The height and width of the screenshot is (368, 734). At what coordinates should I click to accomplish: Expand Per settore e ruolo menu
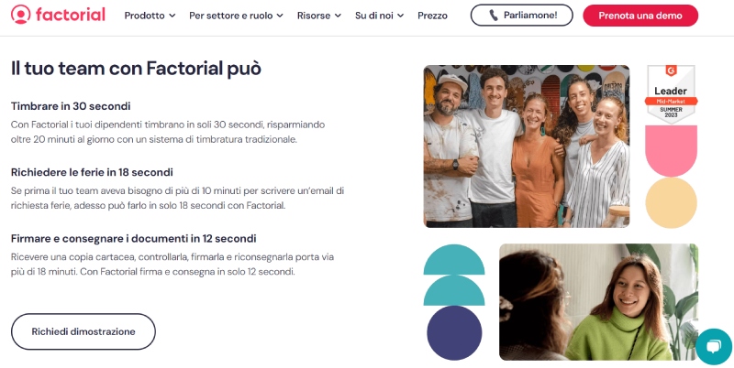click(x=236, y=16)
